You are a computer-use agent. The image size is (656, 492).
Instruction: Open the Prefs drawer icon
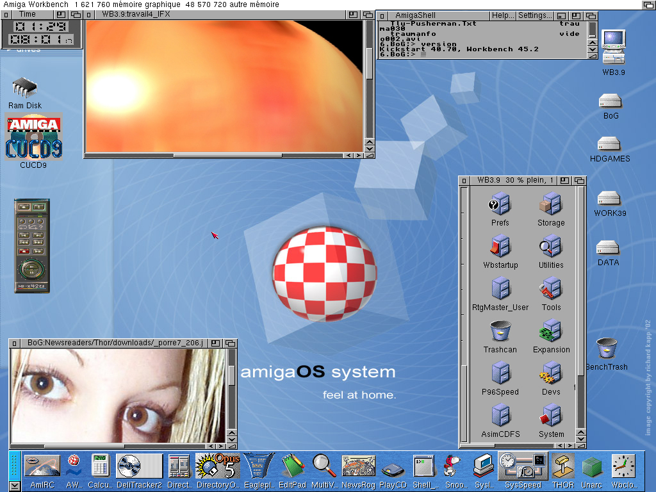[x=500, y=205]
